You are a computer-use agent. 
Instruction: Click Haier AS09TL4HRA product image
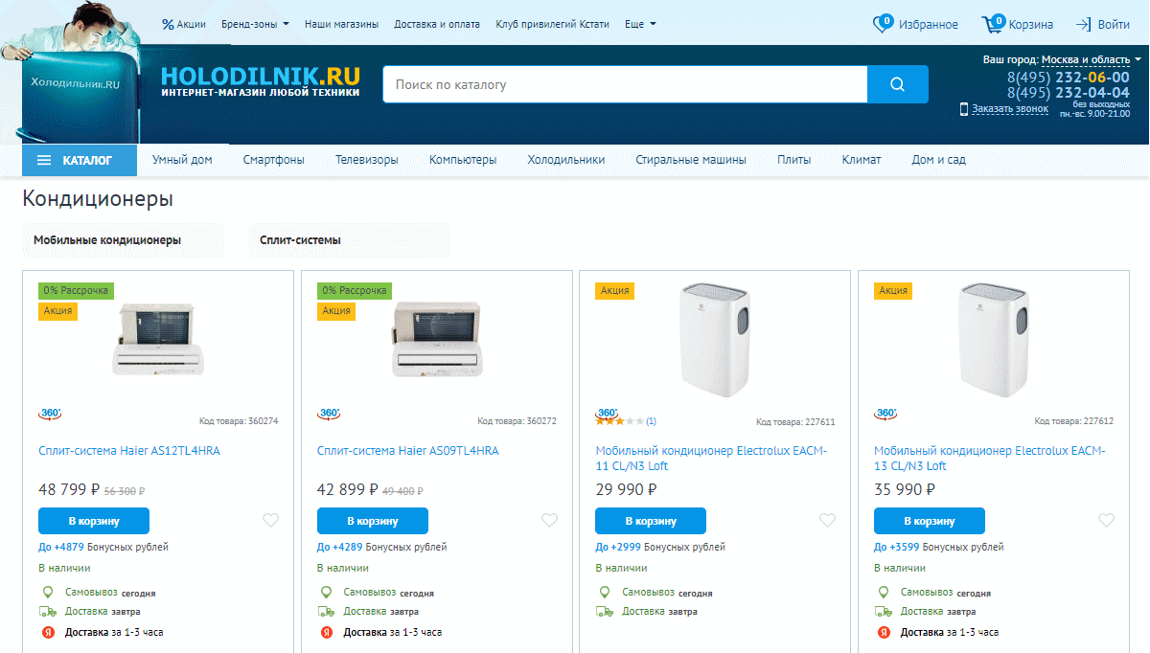coord(436,338)
